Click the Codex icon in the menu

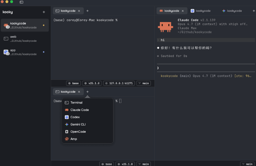[x=66, y=117]
